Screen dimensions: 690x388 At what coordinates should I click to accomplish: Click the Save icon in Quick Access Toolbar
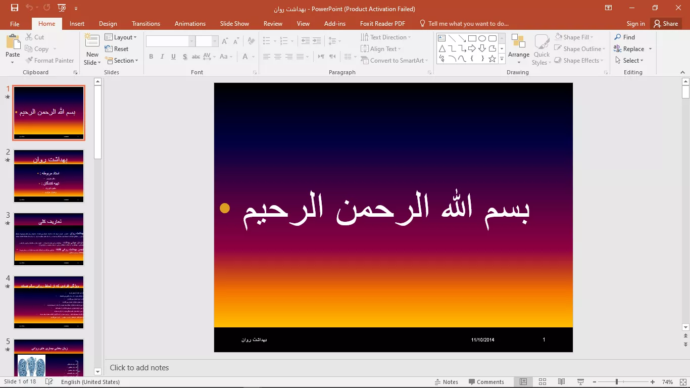14,8
